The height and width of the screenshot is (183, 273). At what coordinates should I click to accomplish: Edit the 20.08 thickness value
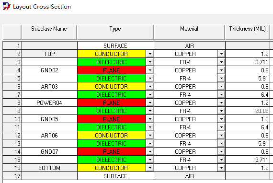pyautogui.click(x=248, y=111)
